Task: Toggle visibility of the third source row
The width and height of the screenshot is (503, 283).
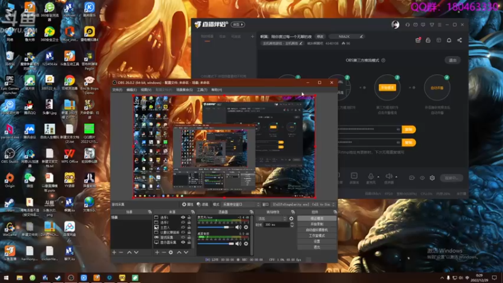Action: pos(183,228)
